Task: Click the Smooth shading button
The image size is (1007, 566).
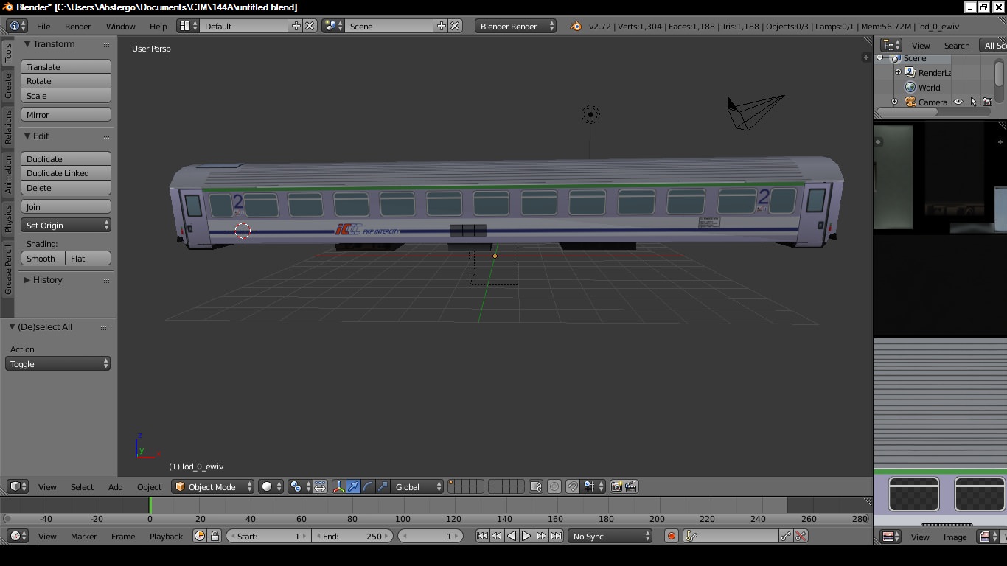Action: (43, 259)
